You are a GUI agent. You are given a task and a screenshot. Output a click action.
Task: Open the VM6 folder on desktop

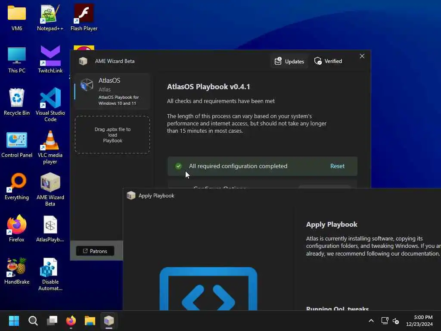[17, 17]
